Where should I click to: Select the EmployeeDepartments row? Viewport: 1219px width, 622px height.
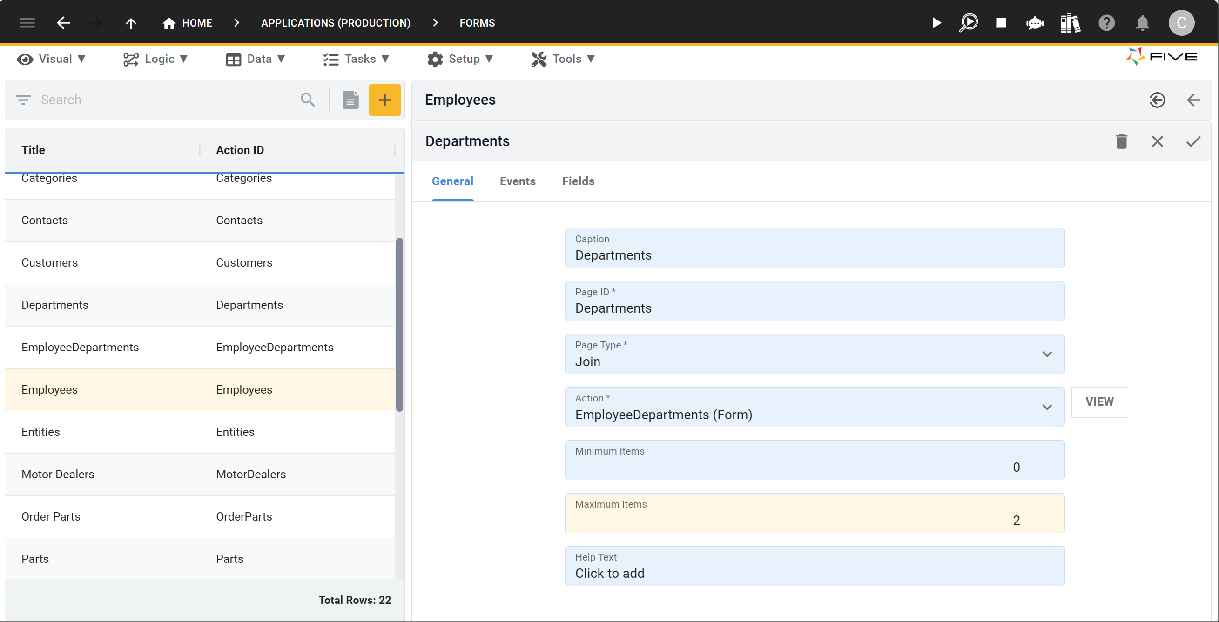200,348
